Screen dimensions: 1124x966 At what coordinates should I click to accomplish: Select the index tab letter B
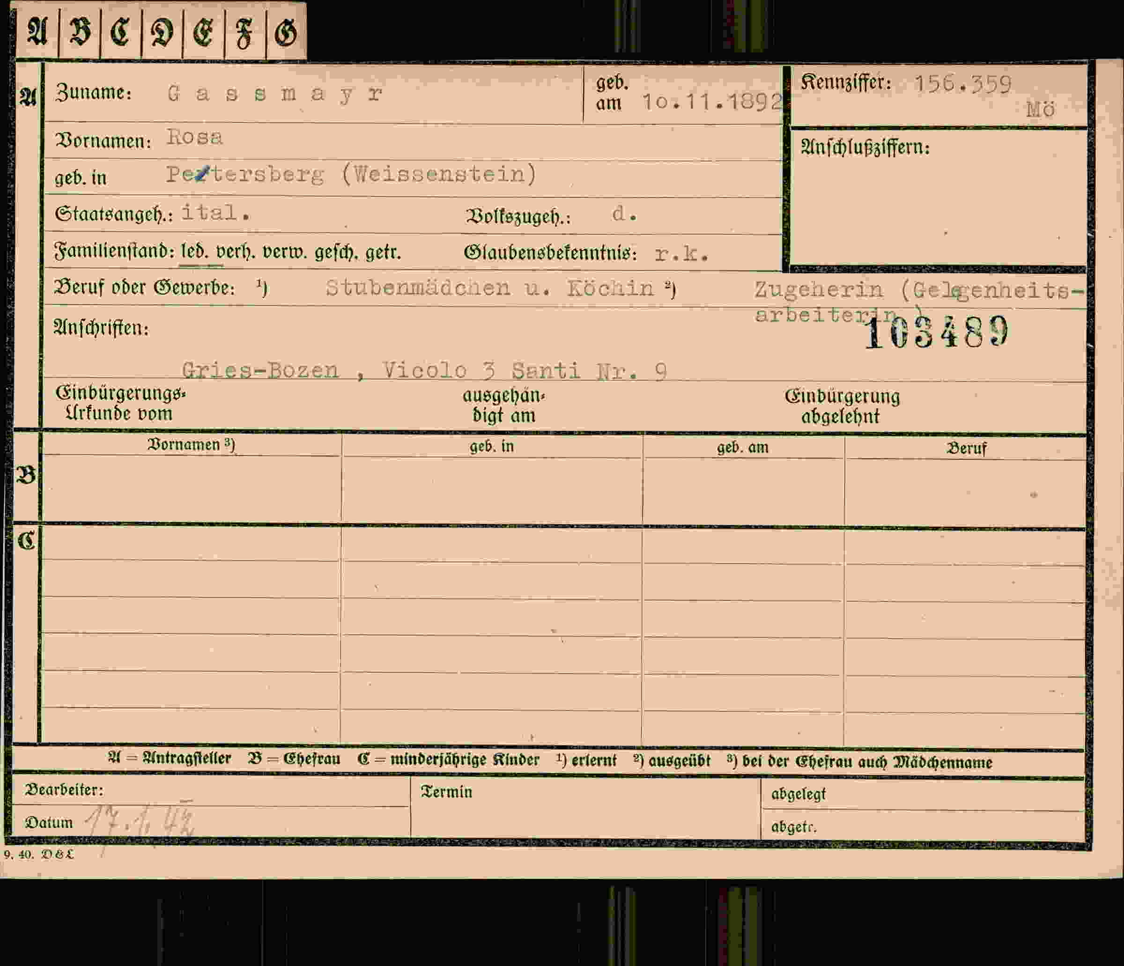80,31
